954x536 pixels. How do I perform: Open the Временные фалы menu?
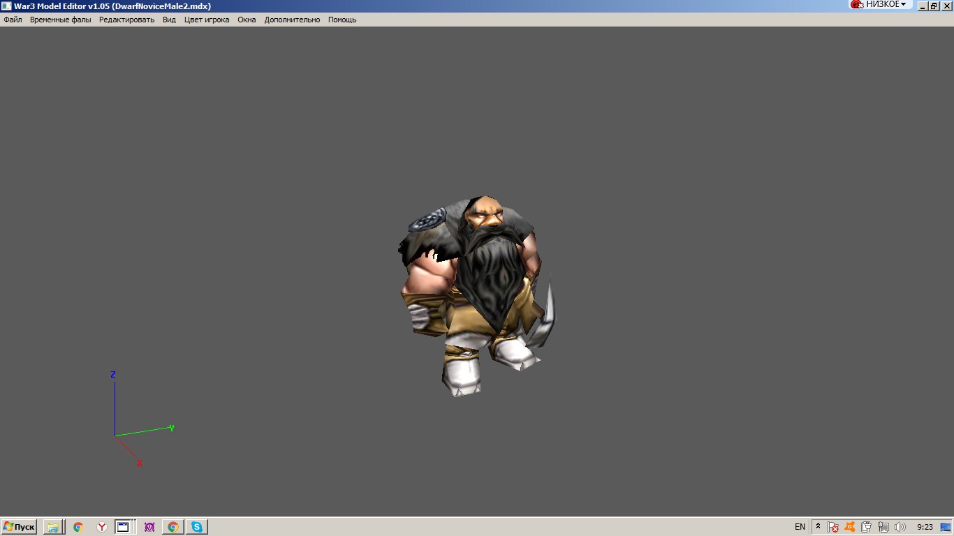click(61, 20)
